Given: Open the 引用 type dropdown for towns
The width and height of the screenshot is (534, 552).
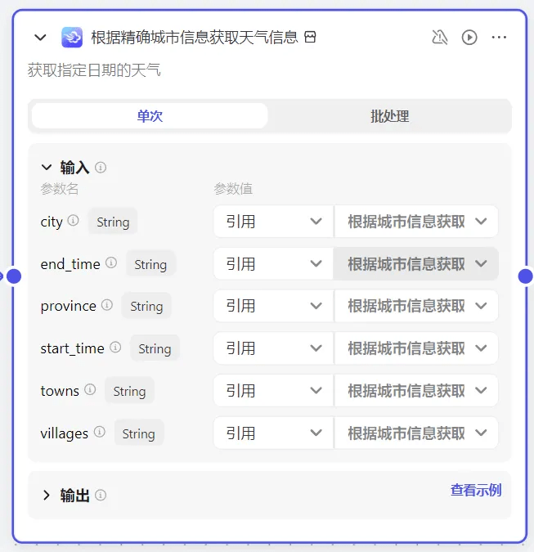Looking at the screenshot, I should tap(273, 390).
